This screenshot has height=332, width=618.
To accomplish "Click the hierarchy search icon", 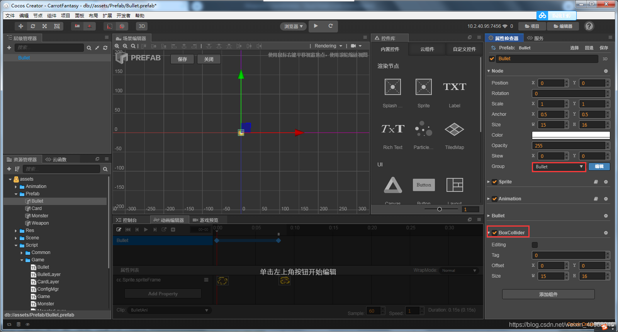I will coord(89,48).
